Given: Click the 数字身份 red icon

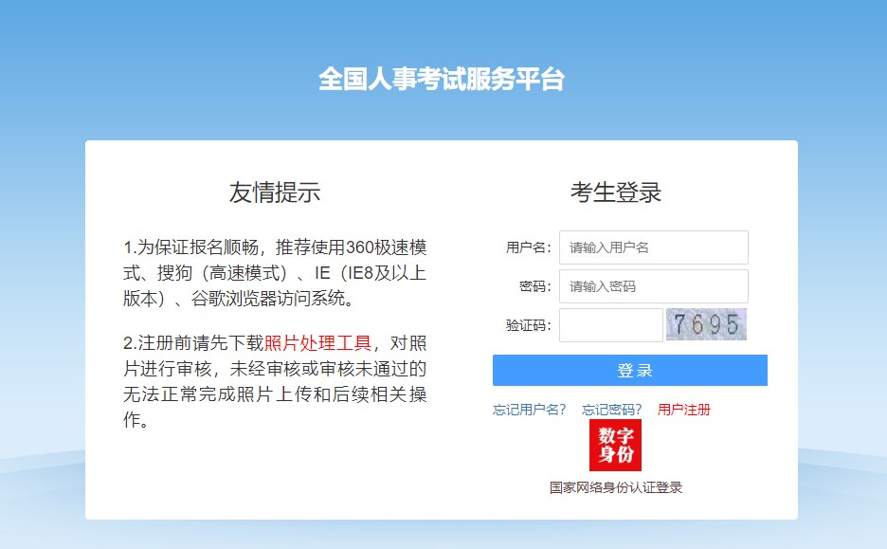Looking at the screenshot, I should pos(615,445).
